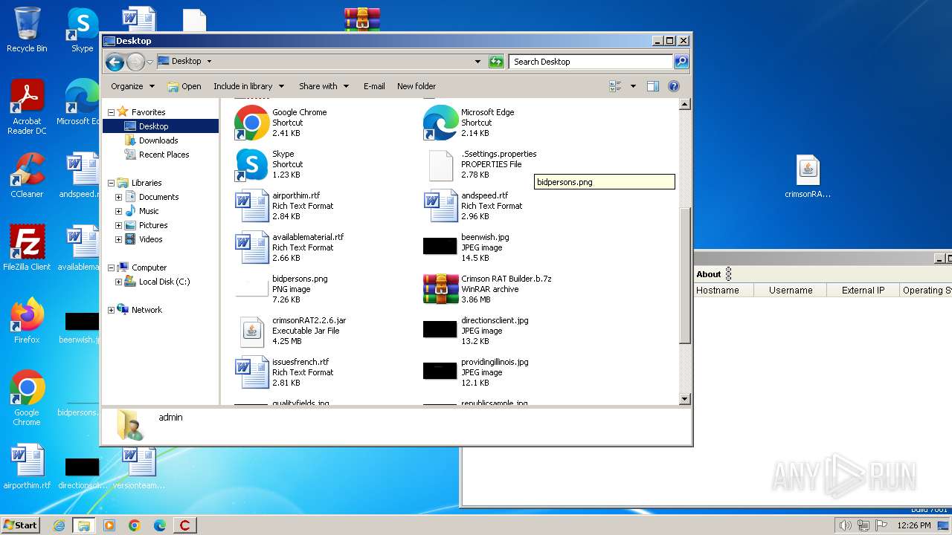Open Internet Explorer from taskbar
This screenshot has width=952, height=535.
(x=59, y=525)
